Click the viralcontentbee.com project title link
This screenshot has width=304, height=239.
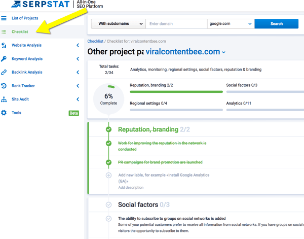183,52
